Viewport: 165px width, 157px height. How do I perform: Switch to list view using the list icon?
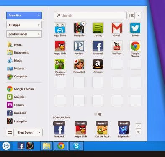131,15
